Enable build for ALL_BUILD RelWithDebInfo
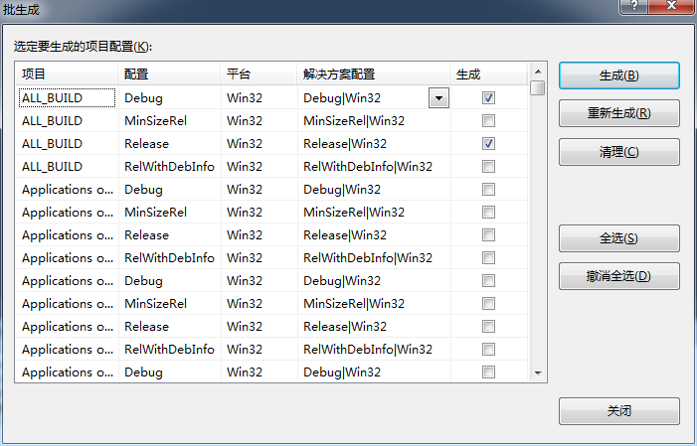The width and height of the screenshot is (697, 446). 488,167
